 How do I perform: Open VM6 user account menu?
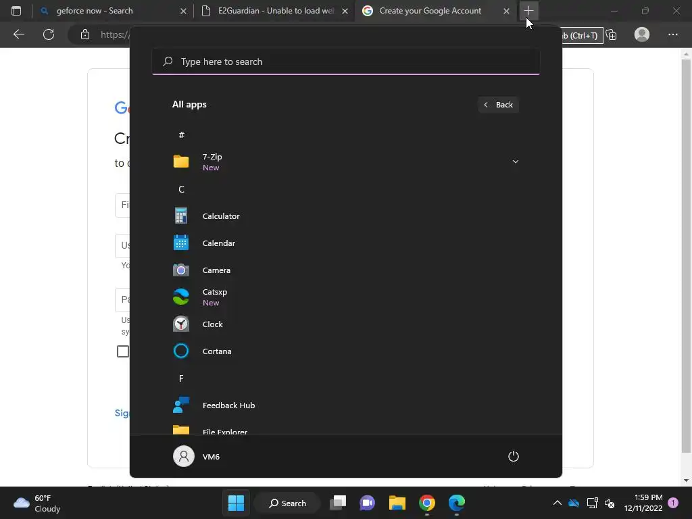click(x=197, y=456)
